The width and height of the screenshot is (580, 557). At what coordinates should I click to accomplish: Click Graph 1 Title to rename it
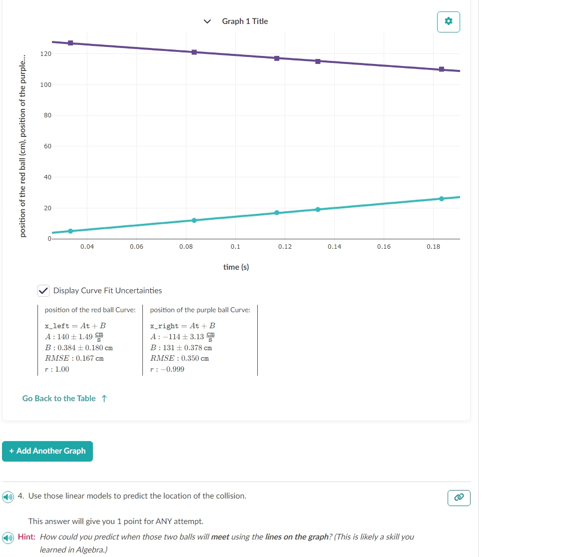click(244, 21)
